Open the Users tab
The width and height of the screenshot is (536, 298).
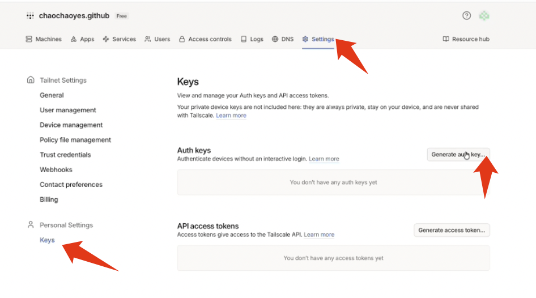(157, 39)
